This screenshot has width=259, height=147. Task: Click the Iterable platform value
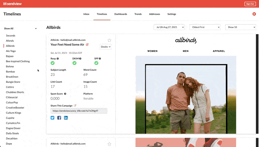[x=88, y=99]
